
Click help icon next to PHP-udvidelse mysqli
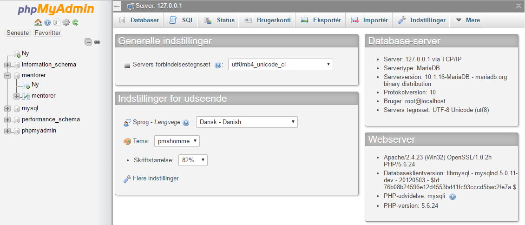click(x=453, y=197)
